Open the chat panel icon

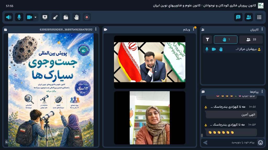(x=238, y=17)
